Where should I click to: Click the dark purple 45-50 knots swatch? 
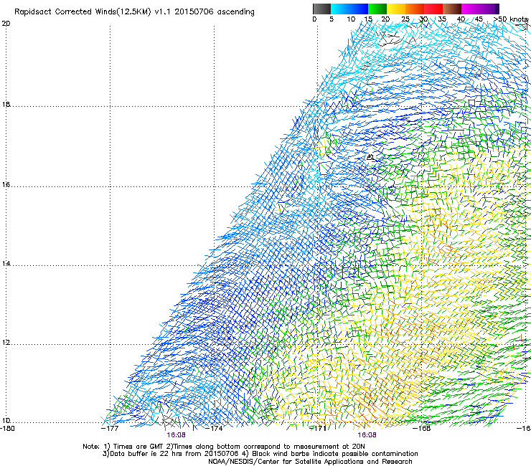(x=489, y=9)
